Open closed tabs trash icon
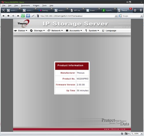 tap(141, 10)
